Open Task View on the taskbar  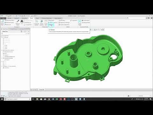tap(33, 99)
